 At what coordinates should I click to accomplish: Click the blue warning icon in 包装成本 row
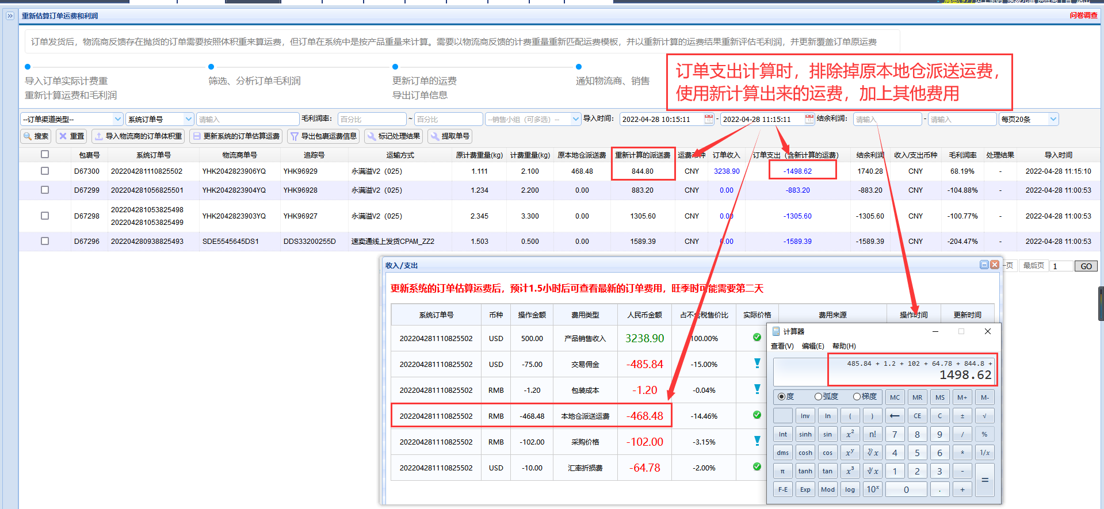tap(757, 389)
